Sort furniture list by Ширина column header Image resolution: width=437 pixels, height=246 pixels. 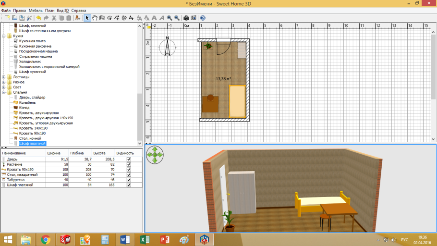pos(53,153)
